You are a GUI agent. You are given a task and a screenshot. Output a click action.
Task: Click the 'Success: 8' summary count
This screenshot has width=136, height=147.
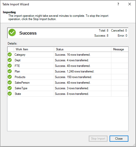tap(101, 36)
